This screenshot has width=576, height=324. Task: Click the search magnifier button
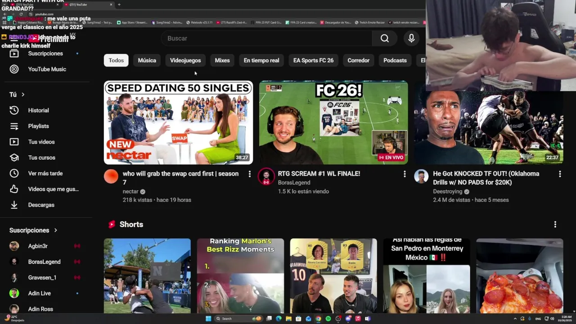click(x=384, y=38)
